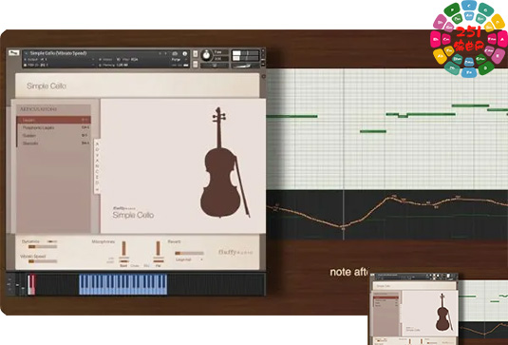508x345 pixels.
Task: Click the instrument name Simple Cello (Vibrato Speed)
Action: 58,53
